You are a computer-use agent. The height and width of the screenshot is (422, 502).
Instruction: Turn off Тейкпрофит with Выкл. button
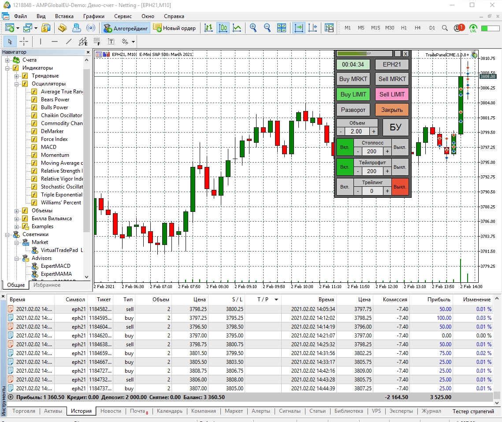[400, 167]
